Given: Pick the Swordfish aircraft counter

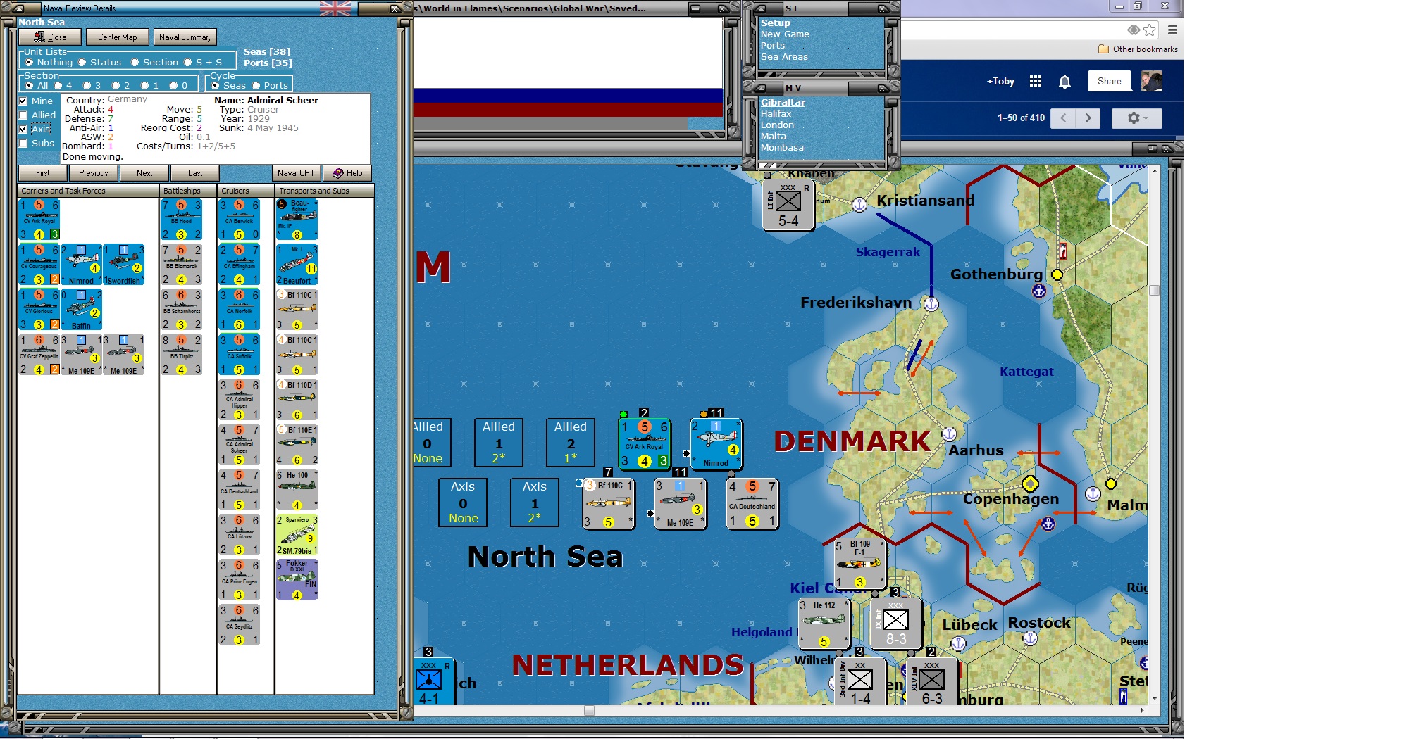Looking at the screenshot, I should click(x=124, y=265).
